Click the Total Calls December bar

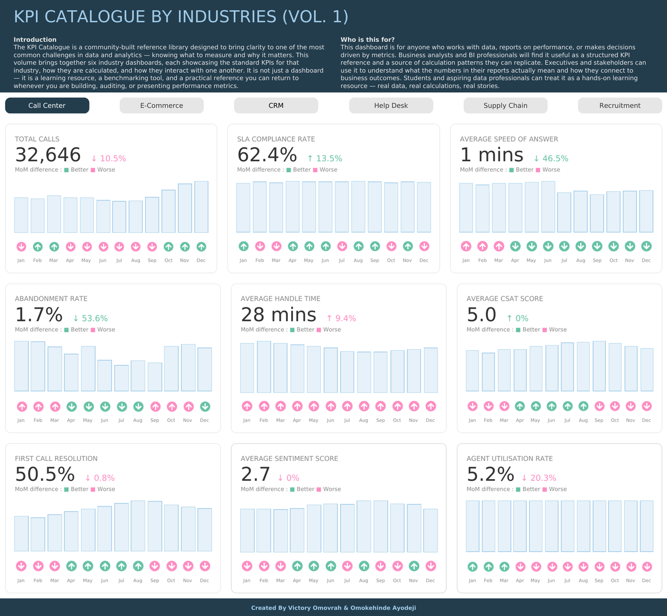201,207
